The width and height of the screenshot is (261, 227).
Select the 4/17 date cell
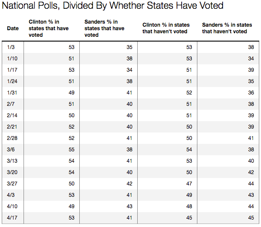tap(12, 218)
